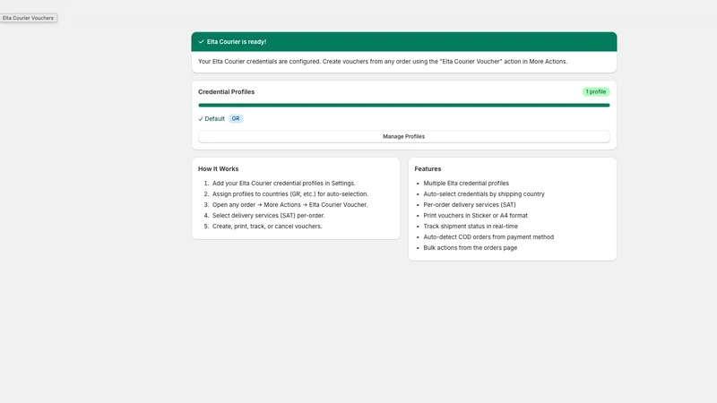Screen dimensions: 717x403
Task: Click step 'Open any order → More Actions'
Action: point(289,205)
